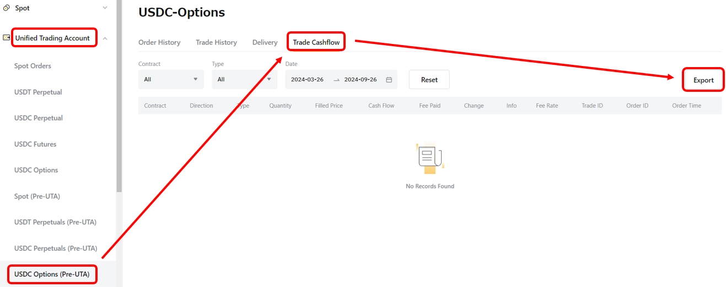Select USDC Options (Pre-UTA) menu item
Image resolution: width=726 pixels, height=287 pixels.
52,274
